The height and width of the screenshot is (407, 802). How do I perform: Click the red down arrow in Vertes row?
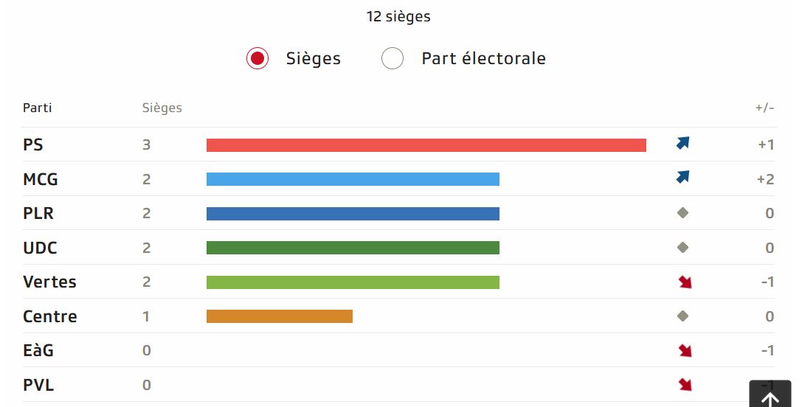click(685, 282)
